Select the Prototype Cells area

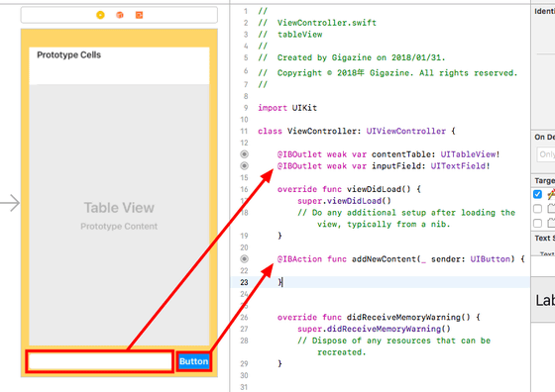coord(119,65)
